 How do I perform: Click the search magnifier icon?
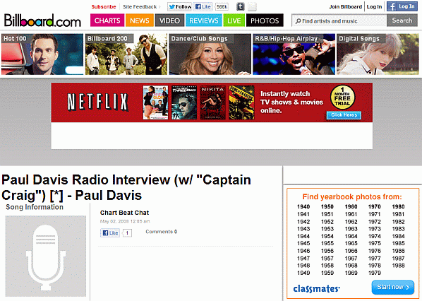pyautogui.click(x=298, y=21)
